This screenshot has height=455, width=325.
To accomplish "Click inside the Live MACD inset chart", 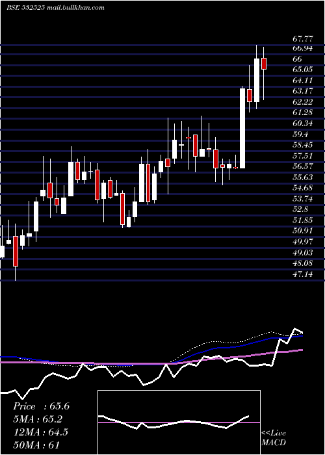I will click(x=179, y=422).
